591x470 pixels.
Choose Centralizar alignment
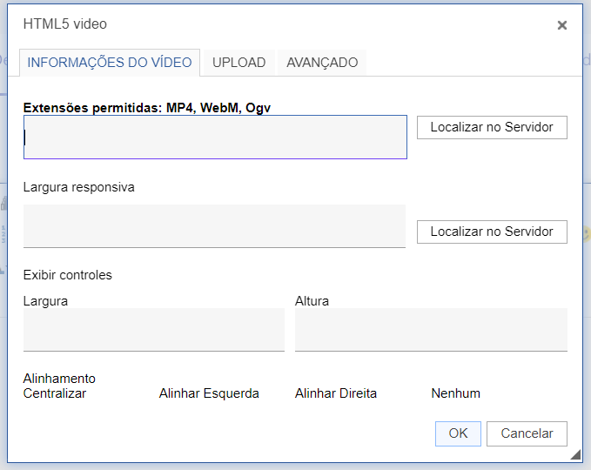click(x=55, y=393)
